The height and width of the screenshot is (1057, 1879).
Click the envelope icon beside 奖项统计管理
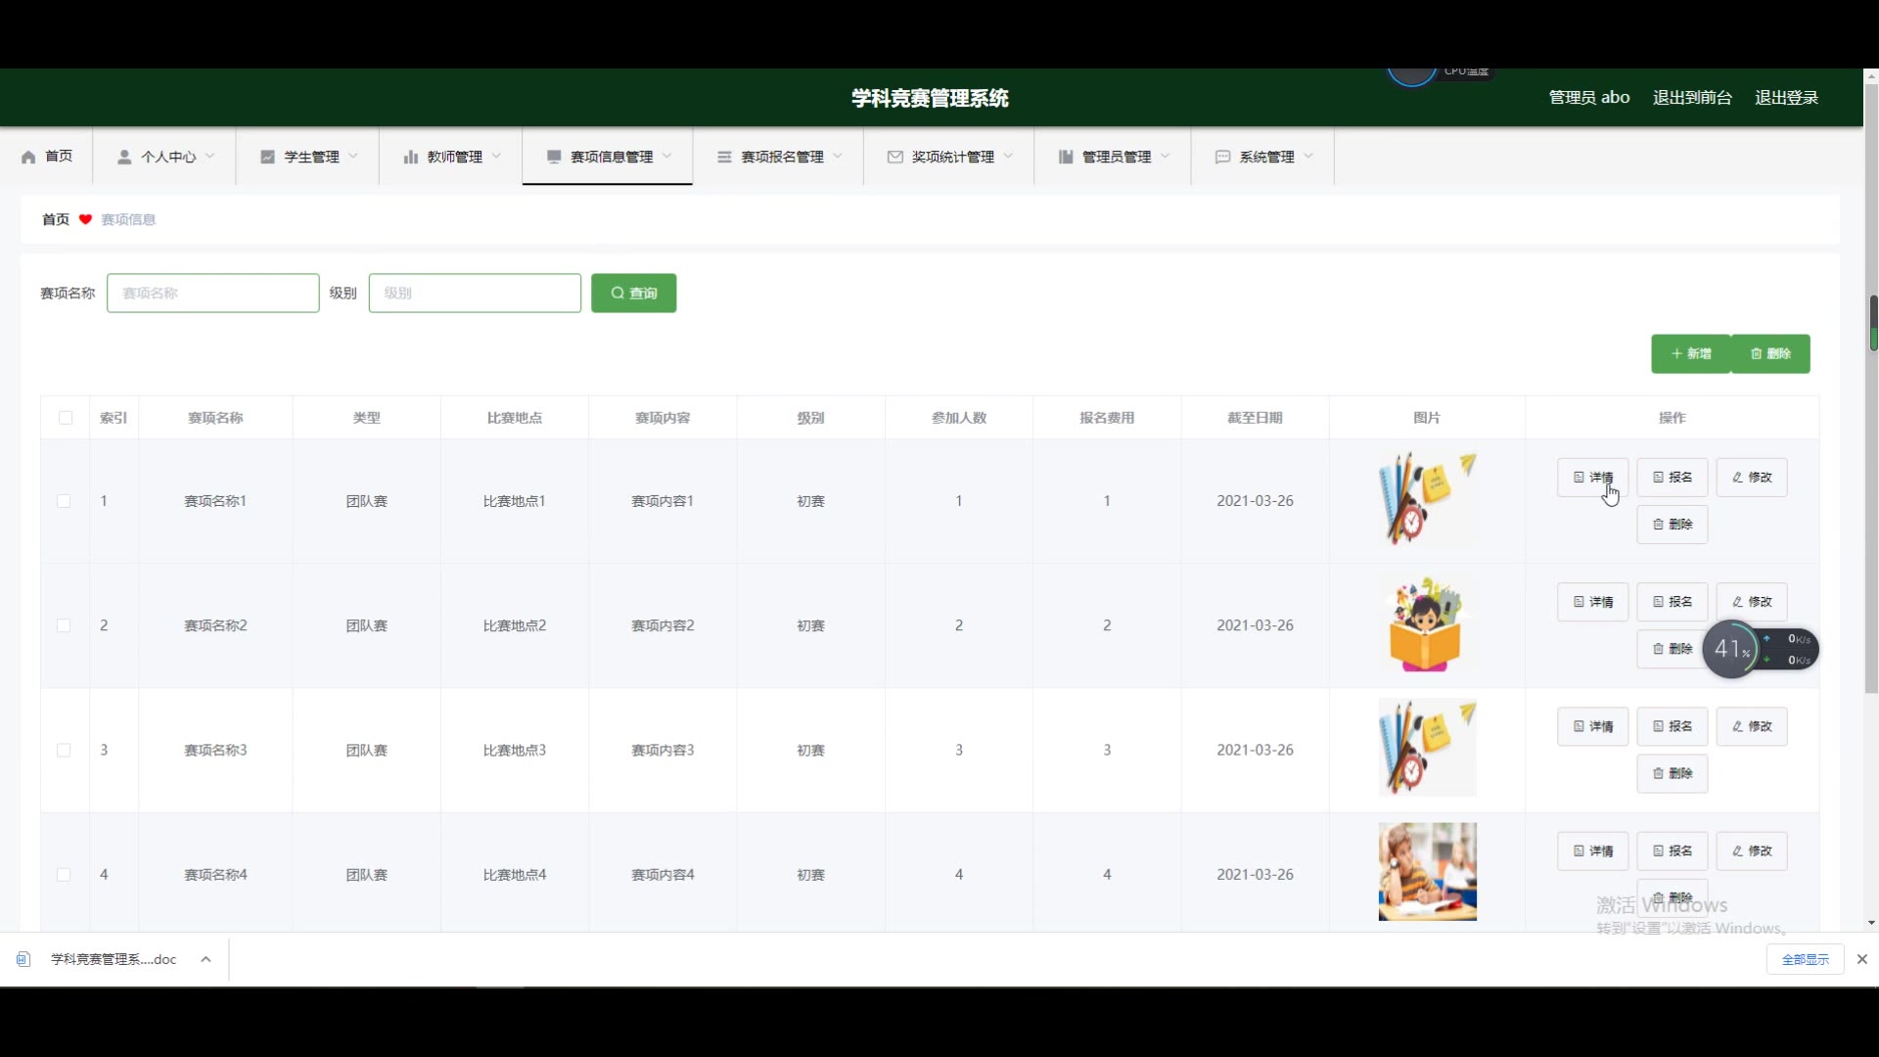point(894,157)
